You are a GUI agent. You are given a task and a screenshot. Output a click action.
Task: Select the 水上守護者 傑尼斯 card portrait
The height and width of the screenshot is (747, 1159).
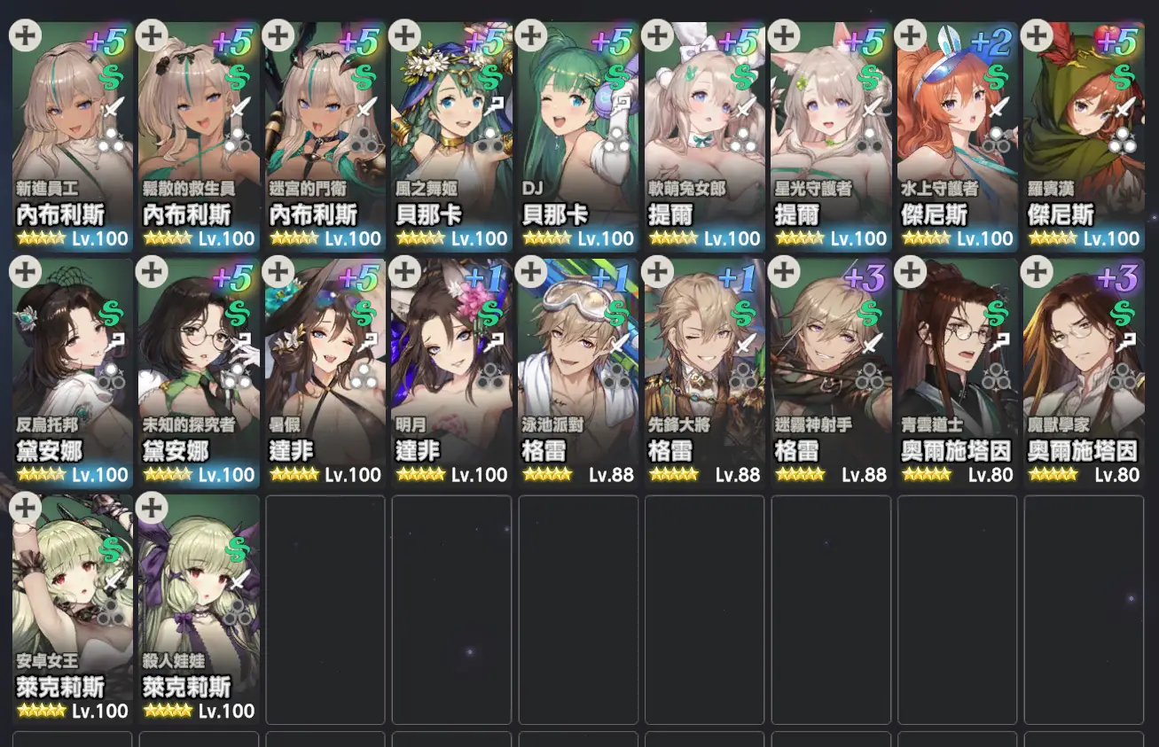click(x=958, y=137)
